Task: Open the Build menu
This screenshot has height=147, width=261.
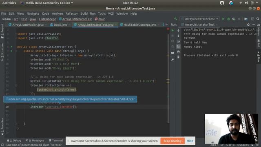Action: click(84, 13)
